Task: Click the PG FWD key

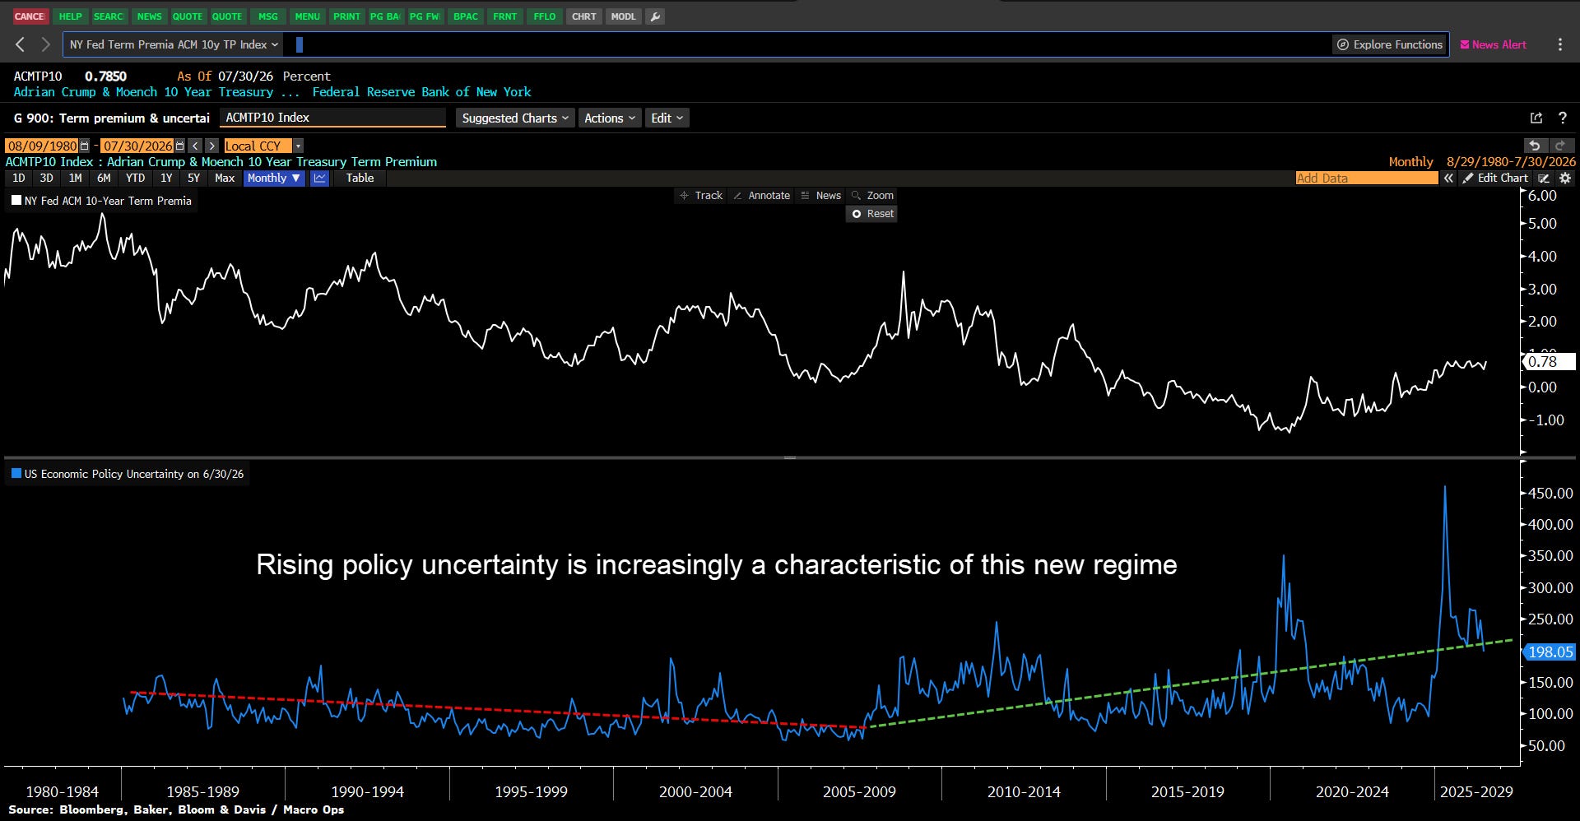Action: coord(425,16)
